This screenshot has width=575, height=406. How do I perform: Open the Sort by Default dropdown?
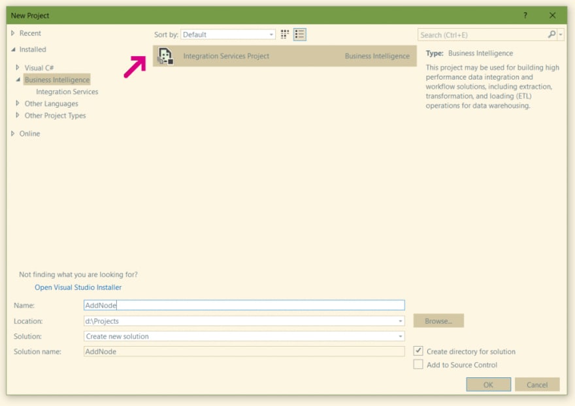(x=228, y=35)
